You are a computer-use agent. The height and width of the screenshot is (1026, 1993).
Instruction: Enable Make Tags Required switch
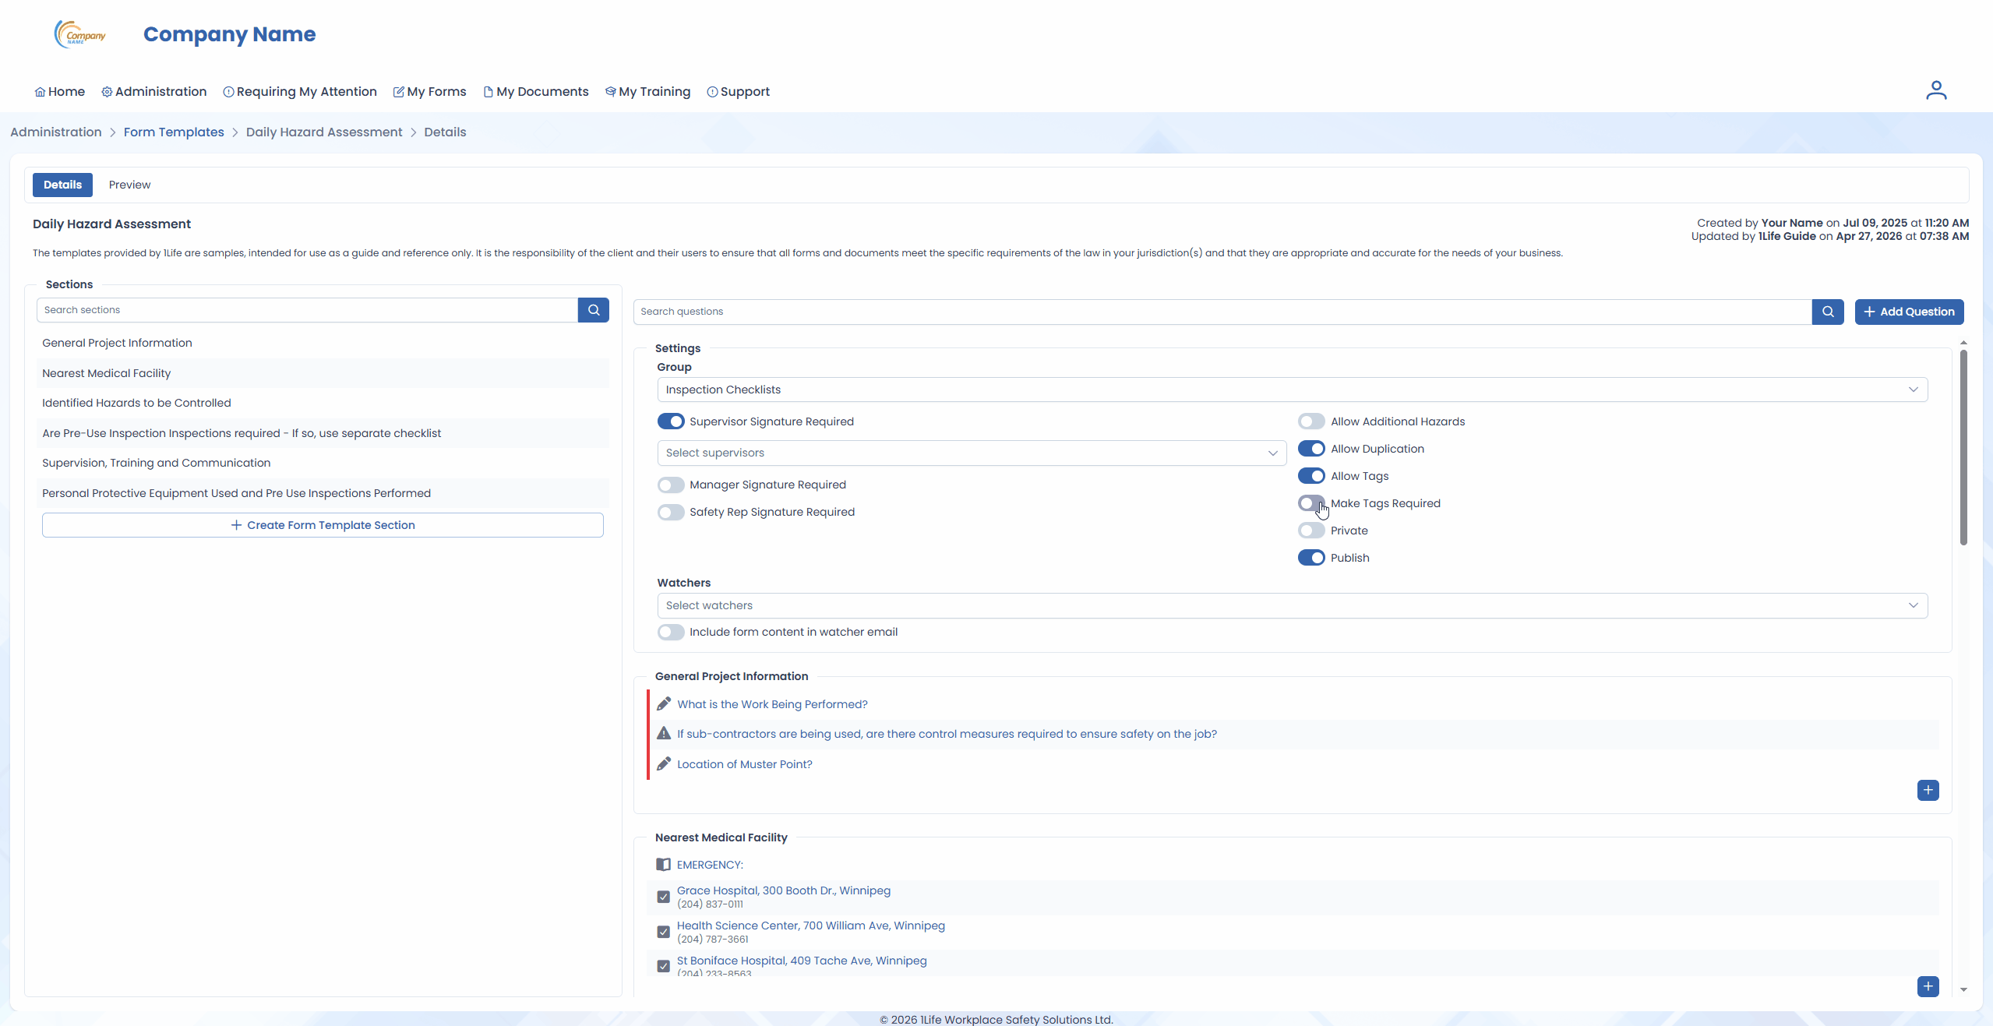[x=1311, y=503]
